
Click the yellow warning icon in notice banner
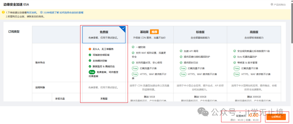(3, 12)
